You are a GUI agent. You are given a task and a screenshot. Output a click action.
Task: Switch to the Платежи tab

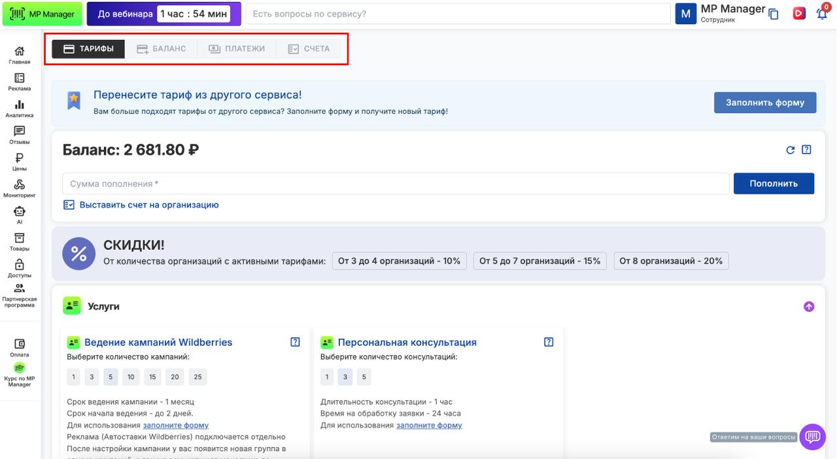pos(237,49)
